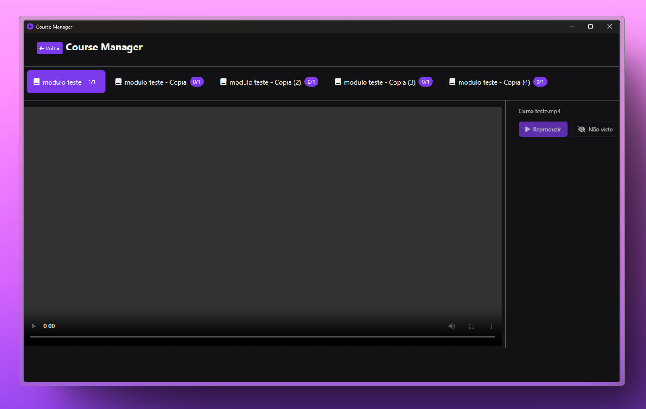Click the 0/1 badge on Copia (3)
The image size is (646, 409).
click(426, 82)
